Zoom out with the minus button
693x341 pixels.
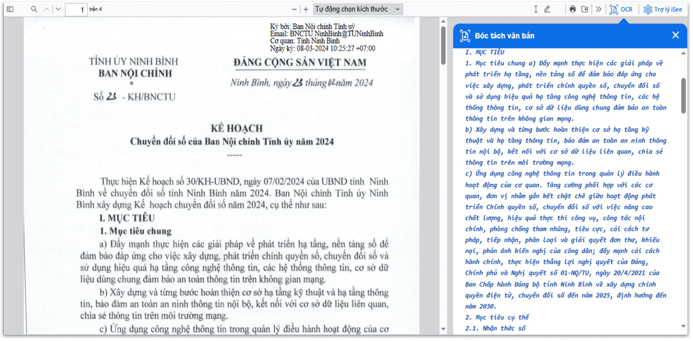click(x=294, y=9)
